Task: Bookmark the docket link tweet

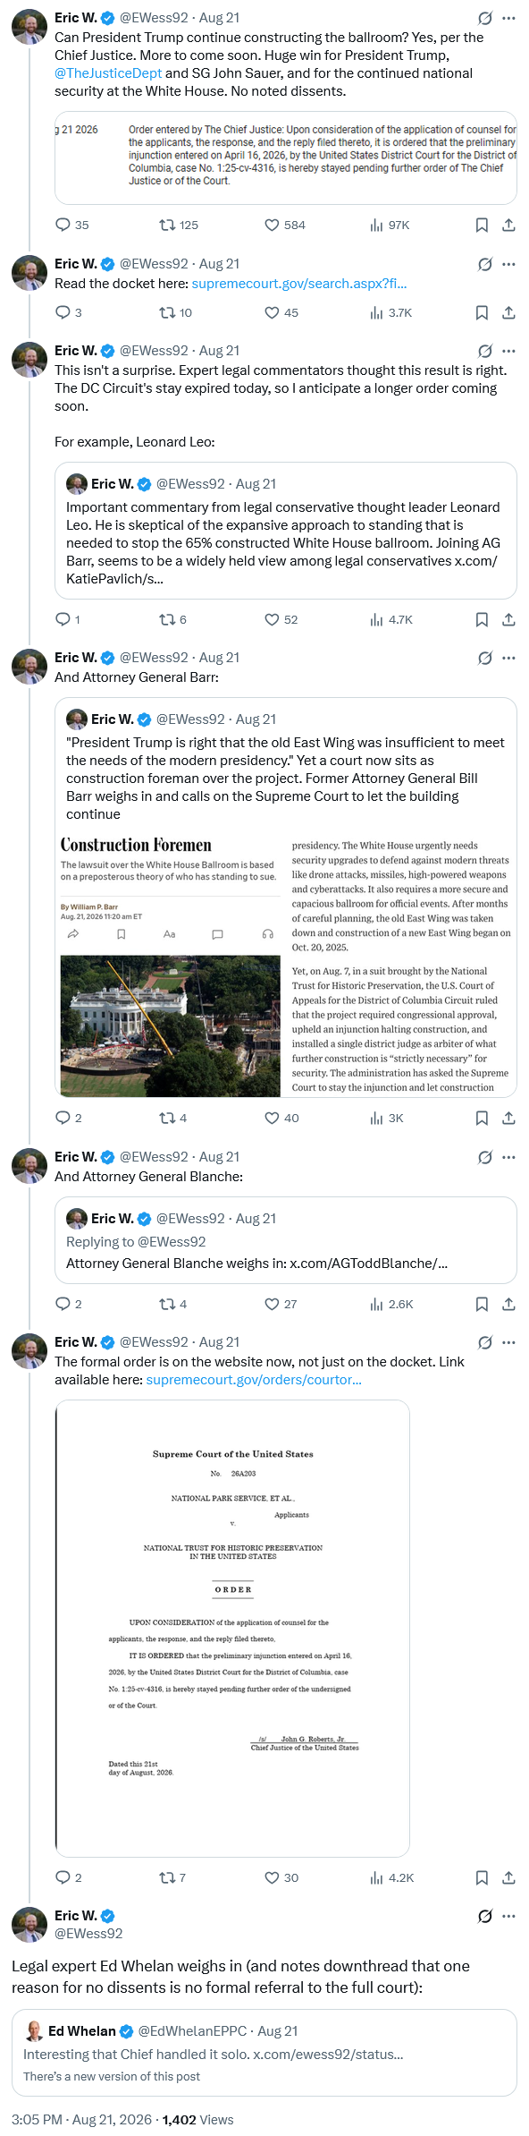Action: coord(482,312)
